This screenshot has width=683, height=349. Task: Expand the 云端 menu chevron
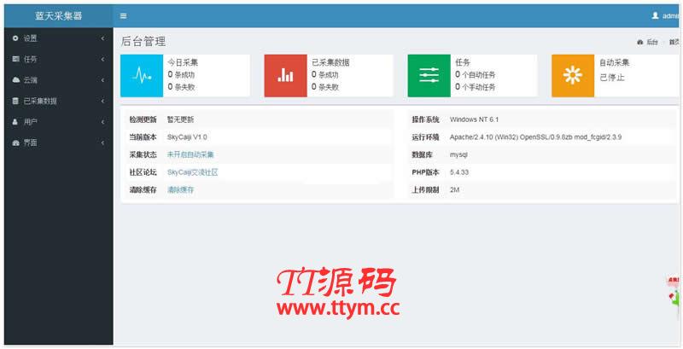pyautogui.click(x=102, y=80)
